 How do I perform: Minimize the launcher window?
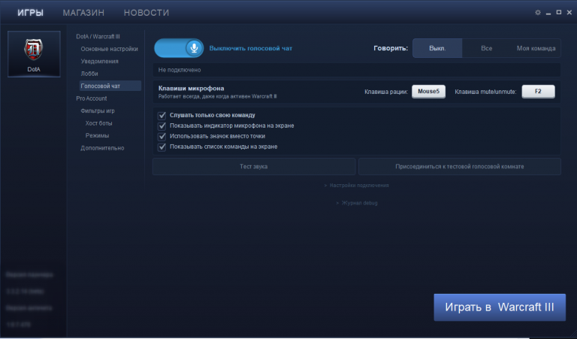548,13
